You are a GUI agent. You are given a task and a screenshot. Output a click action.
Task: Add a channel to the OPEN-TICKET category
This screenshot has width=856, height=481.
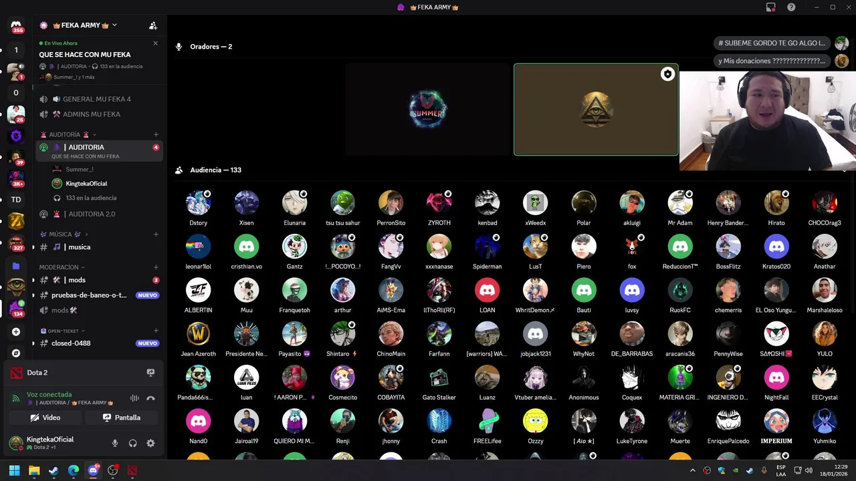point(156,331)
